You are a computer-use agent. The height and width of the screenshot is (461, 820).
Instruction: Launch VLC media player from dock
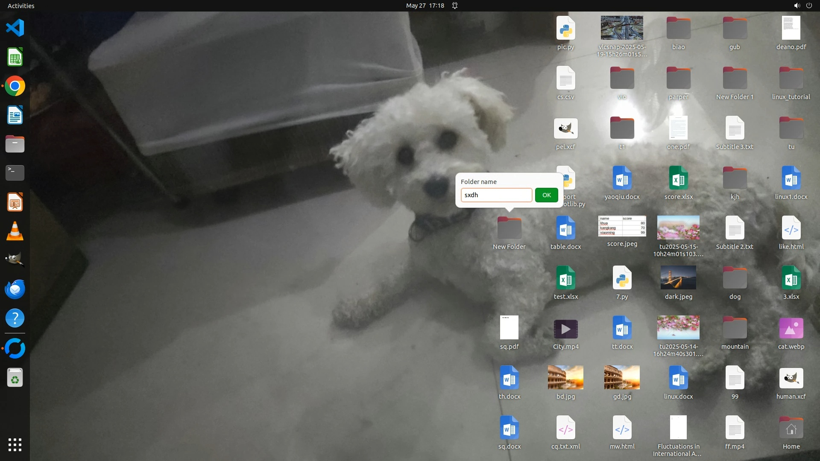click(15, 231)
